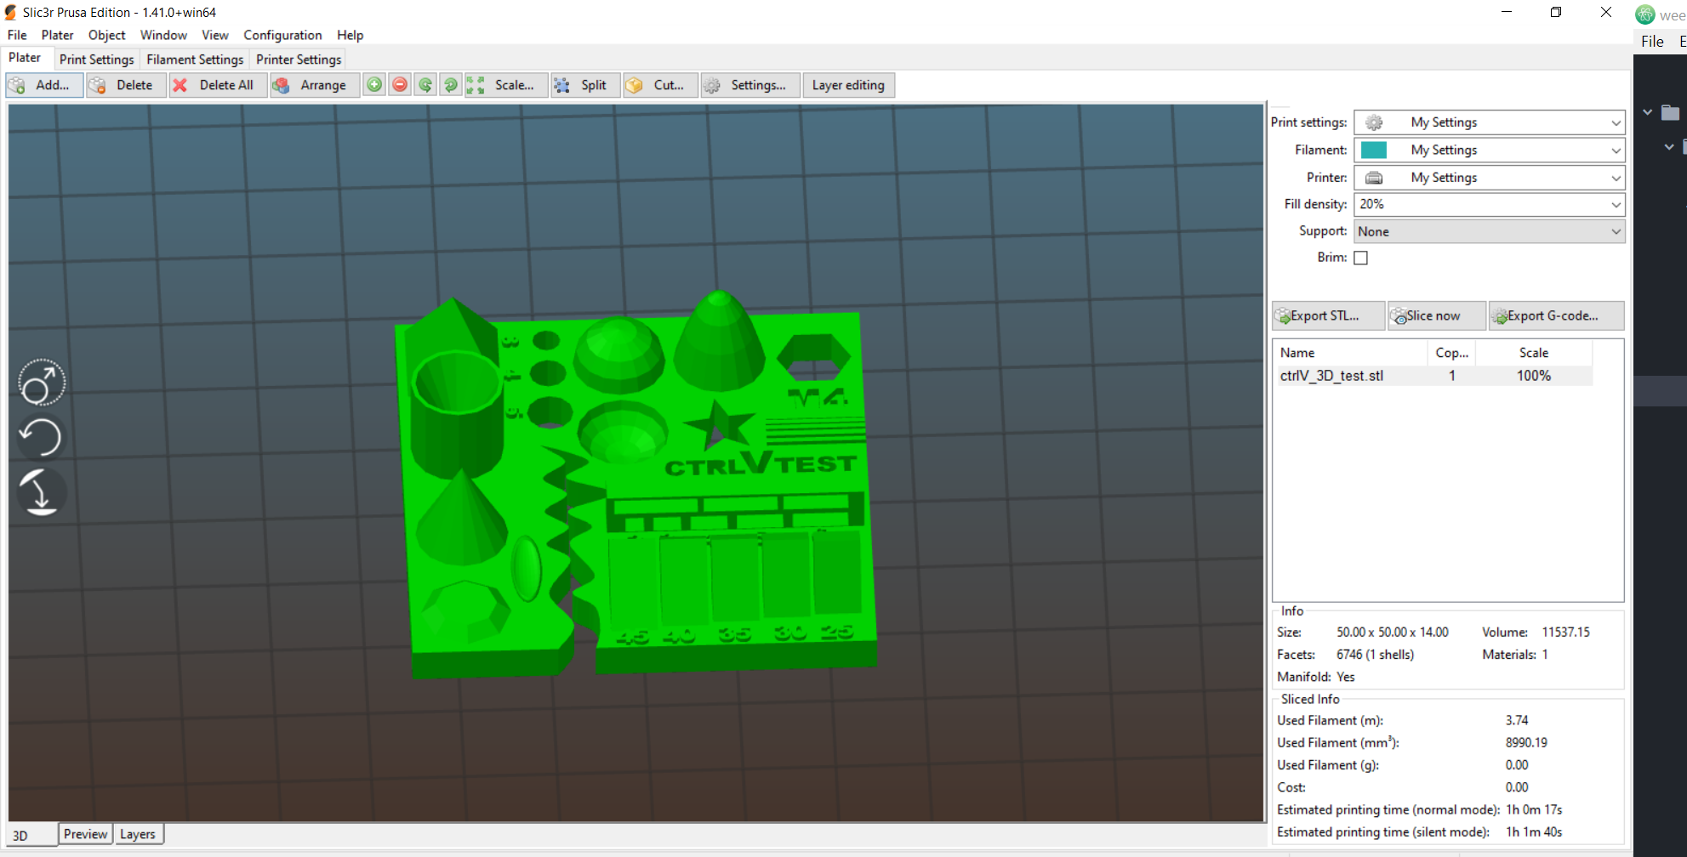Switch to the Layers view tab
This screenshot has height=857, width=1687.
(138, 834)
